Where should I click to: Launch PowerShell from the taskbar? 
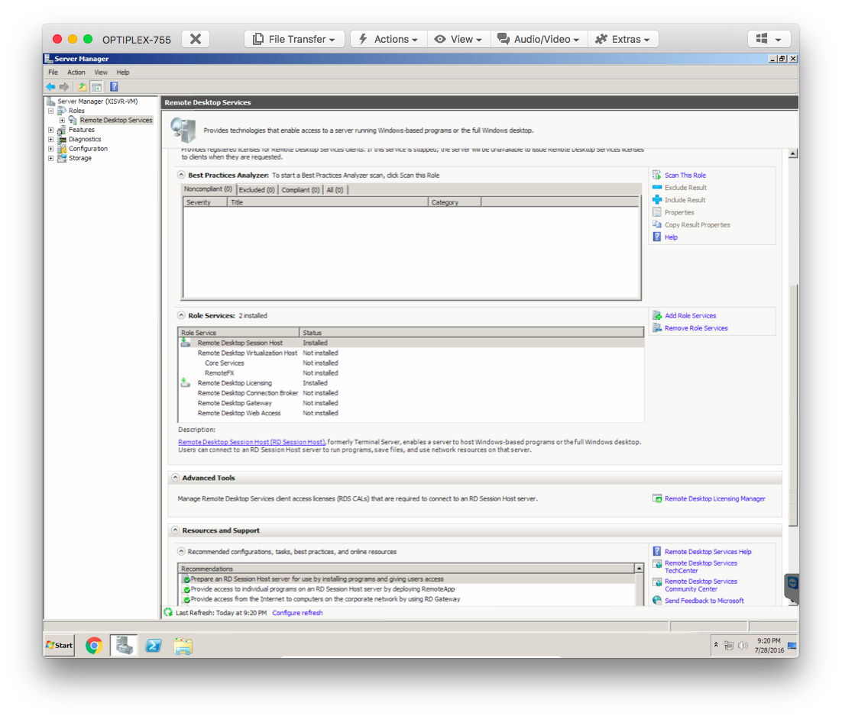coord(154,646)
